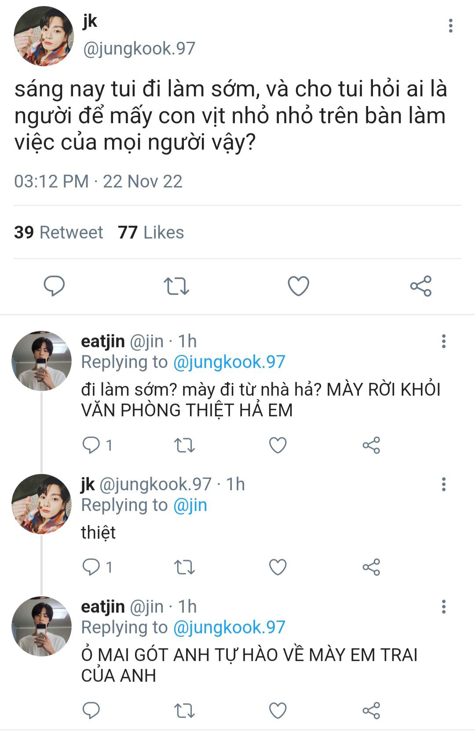Open options menu on eatjin's first reply
Viewport: 475px width, 732px height.
coord(443,341)
